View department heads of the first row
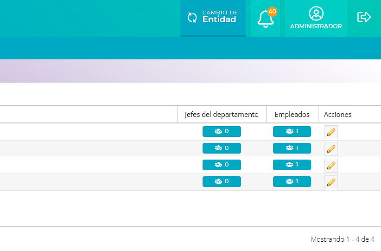The width and height of the screenshot is (381, 251). click(222, 132)
